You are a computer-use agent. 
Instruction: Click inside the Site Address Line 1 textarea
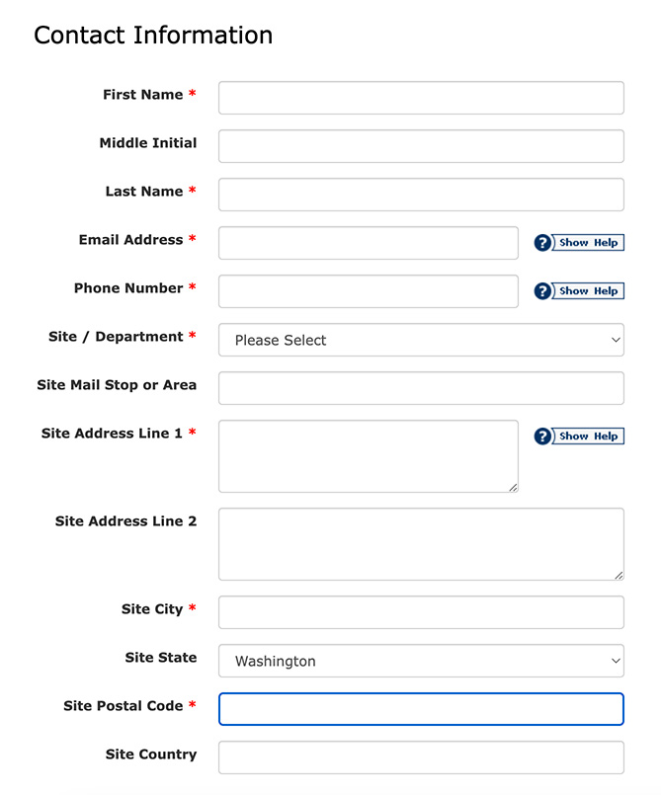coord(368,454)
